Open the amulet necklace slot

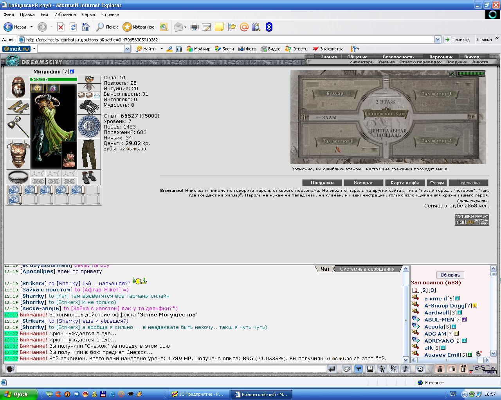[89, 87]
